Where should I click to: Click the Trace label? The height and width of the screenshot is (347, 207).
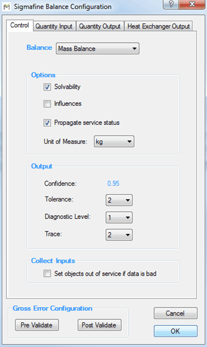pos(54,234)
